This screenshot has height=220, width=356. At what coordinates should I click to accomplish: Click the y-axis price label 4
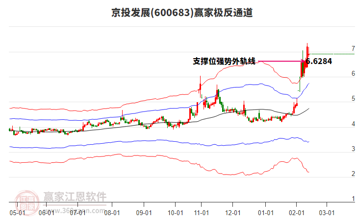coord(353,124)
